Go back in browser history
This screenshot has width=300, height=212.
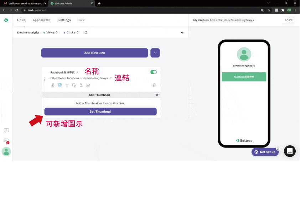4,10
